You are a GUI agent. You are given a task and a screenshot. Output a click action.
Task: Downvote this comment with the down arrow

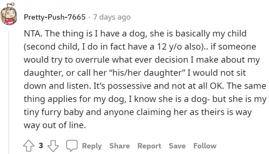53,146
